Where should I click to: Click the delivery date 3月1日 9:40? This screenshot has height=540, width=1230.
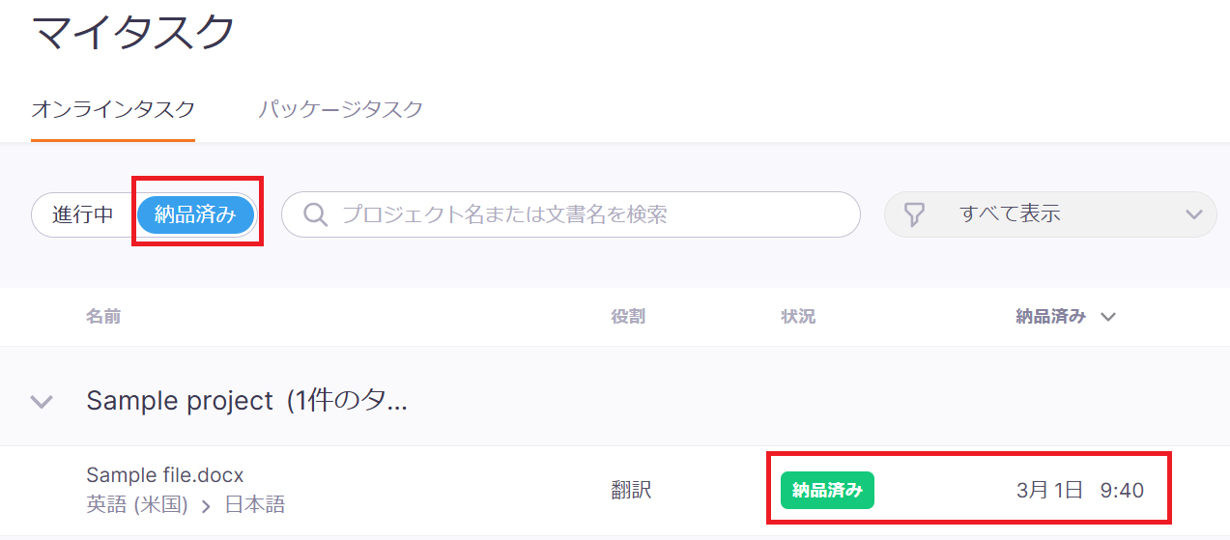(1079, 491)
